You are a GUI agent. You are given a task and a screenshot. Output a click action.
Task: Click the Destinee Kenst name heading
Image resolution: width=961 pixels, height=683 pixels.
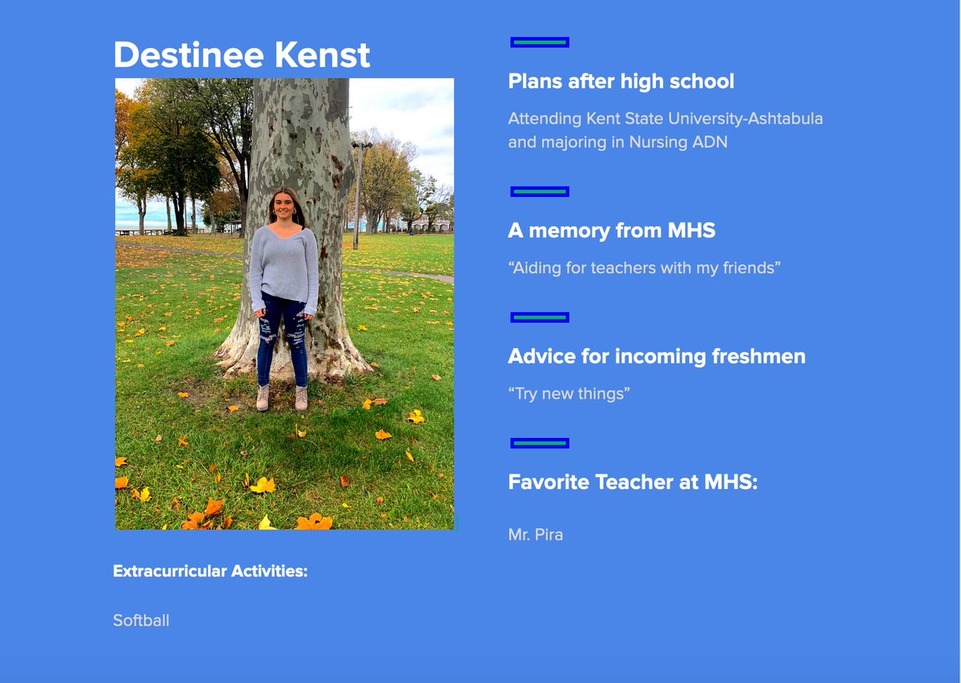coord(242,54)
